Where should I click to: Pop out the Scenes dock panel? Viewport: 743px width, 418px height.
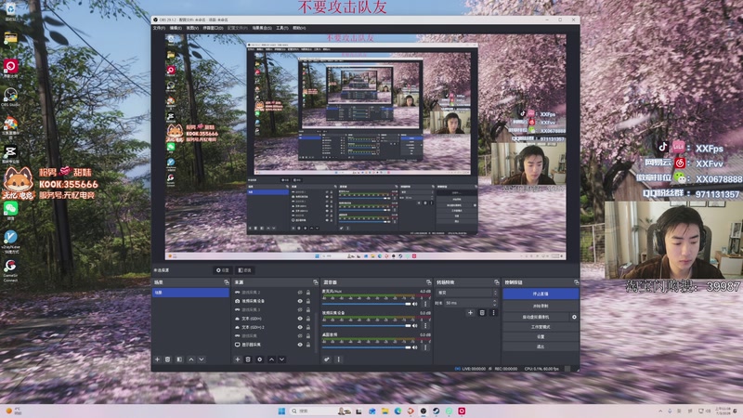(227, 282)
